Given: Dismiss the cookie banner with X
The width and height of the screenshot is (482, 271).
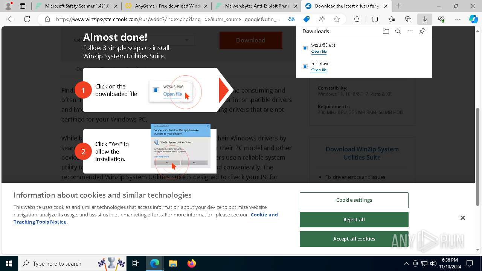Looking at the screenshot, I should point(463,218).
